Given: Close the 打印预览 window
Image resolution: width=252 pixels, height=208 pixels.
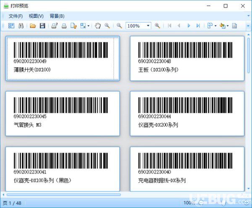Looking at the screenshot, I should (243, 6).
